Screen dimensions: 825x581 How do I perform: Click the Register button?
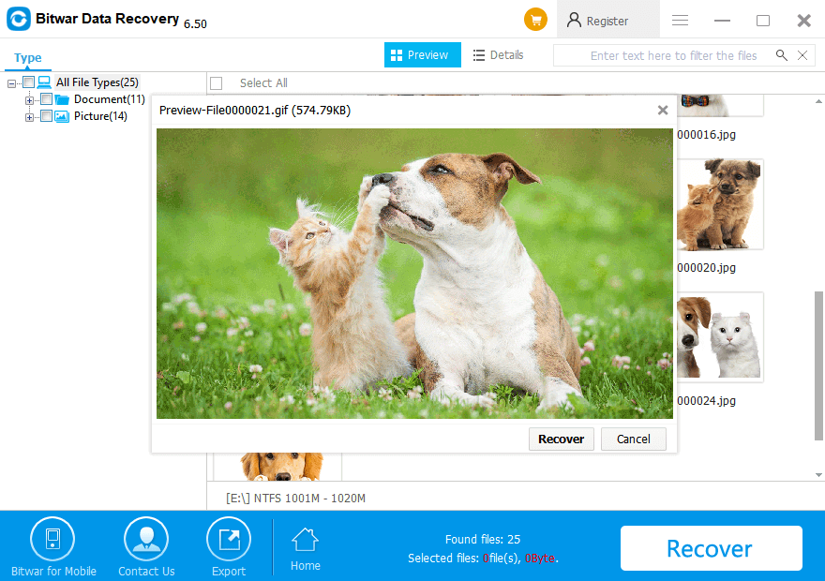tap(607, 21)
